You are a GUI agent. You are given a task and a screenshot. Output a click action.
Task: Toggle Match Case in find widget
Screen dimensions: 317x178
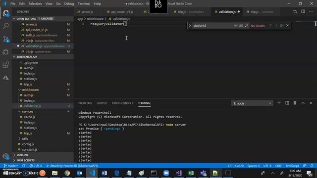pyautogui.click(x=236, y=26)
